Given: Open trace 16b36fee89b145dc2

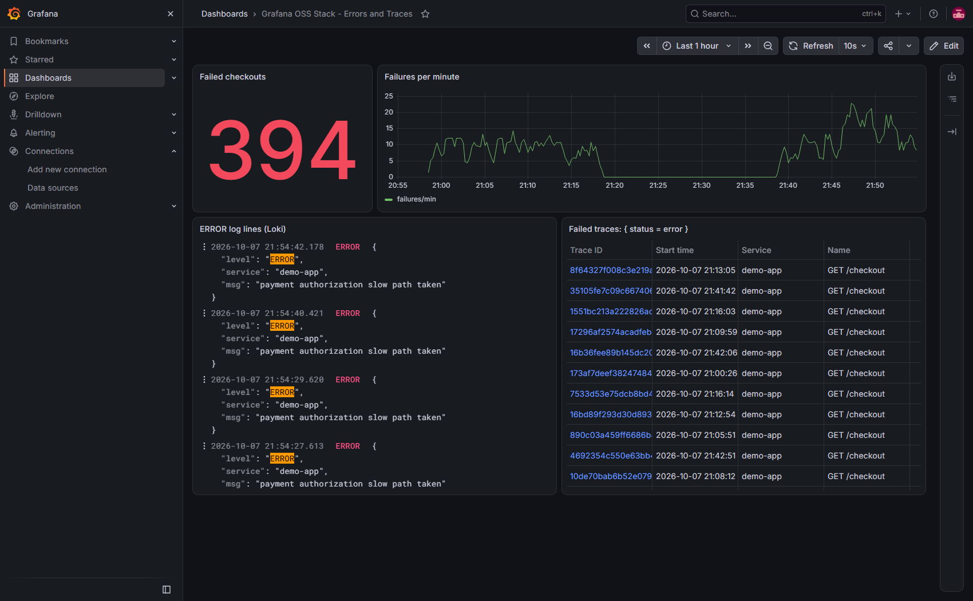Looking at the screenshot, I should 611,353.
